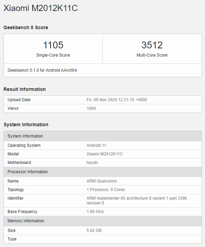Click the Result Information heading

coord(25,89)
